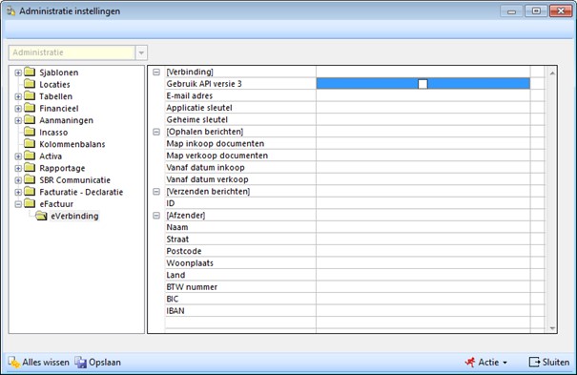This screenshot has width=577, height=375.
Task: Click the Map inkoop documenten value field
Action: coord(423,143)
